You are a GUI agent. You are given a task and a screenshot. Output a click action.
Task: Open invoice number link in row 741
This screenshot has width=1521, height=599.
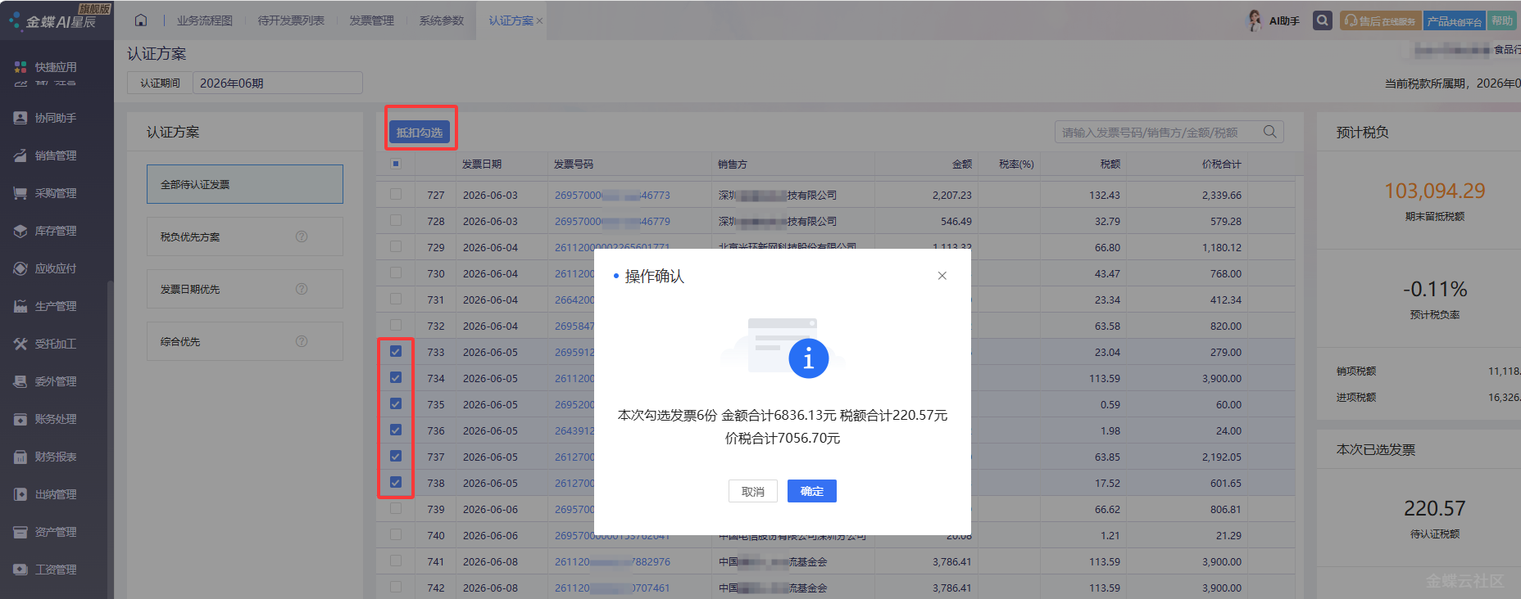612,561
